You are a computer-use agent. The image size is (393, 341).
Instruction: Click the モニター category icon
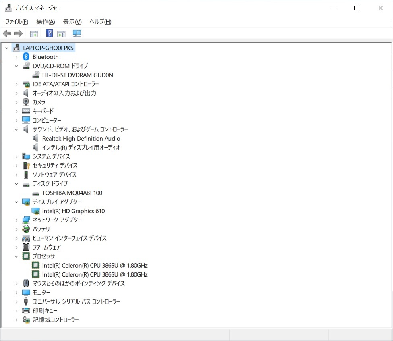click(x=26, y=293)
